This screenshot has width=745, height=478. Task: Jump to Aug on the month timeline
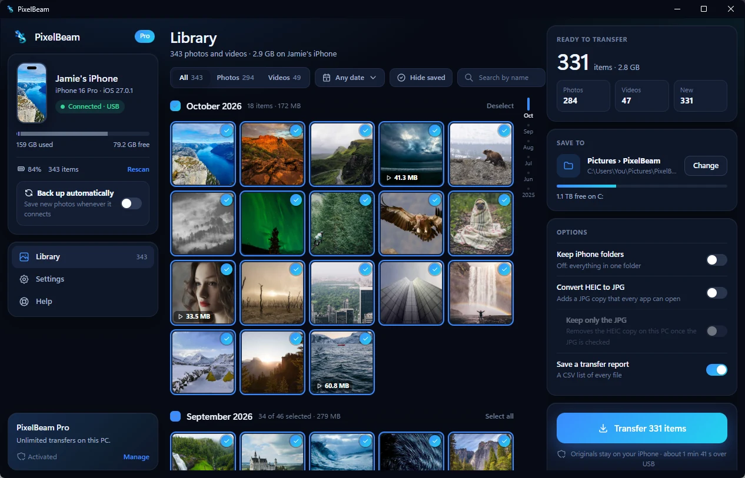528,148
